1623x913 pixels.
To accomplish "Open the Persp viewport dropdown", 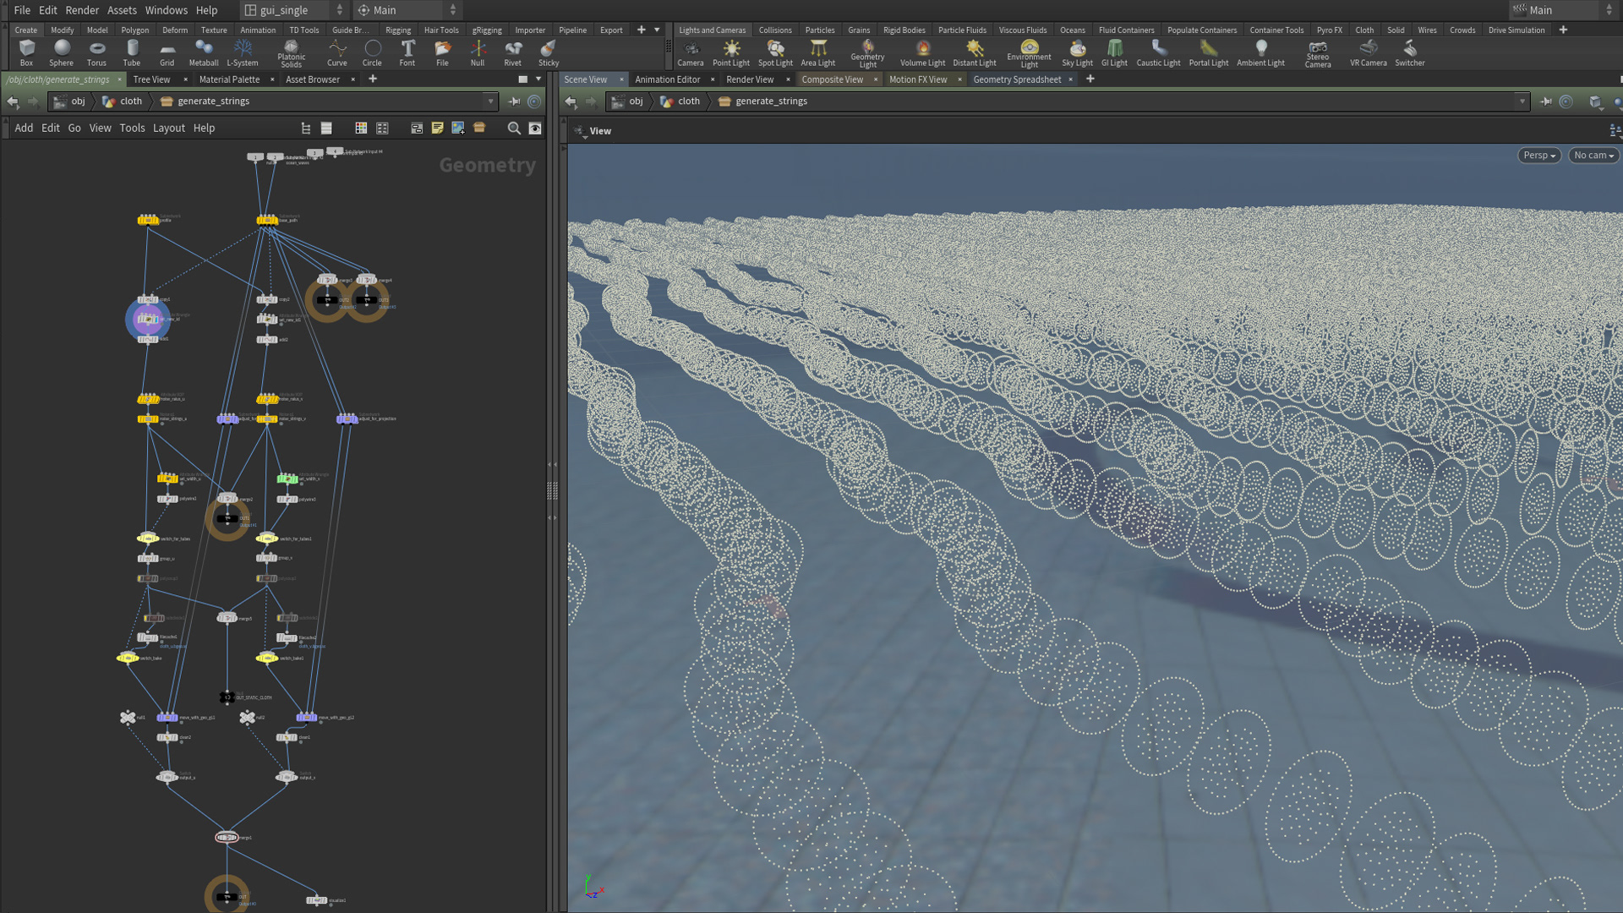I will tap(1538, 156).
